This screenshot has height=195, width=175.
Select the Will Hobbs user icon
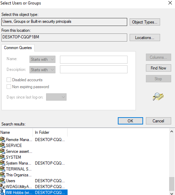(x=3, y=192)
